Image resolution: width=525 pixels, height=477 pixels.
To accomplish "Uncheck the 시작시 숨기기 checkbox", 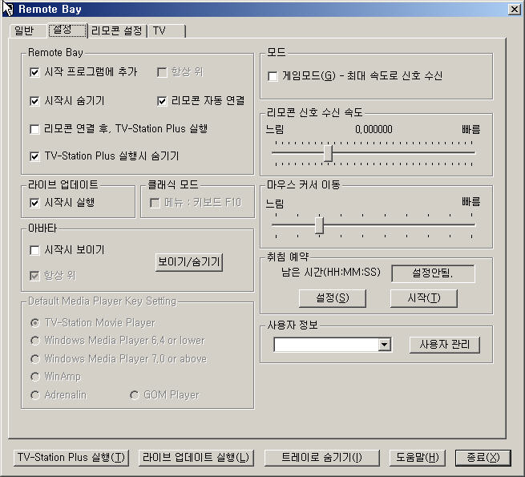I will tap(34, 101).
